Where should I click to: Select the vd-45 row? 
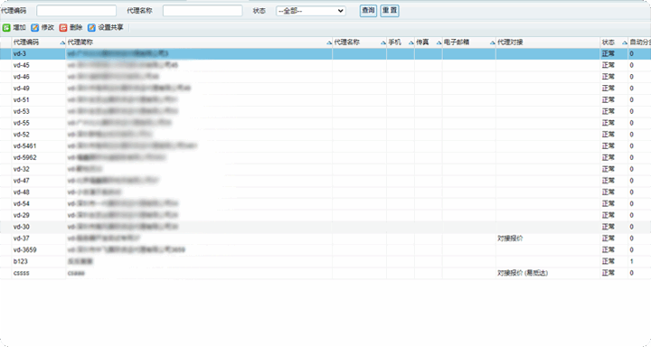pos(325,65)
